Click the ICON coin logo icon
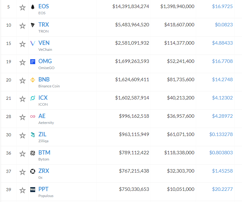Screen dimensions: 242x202 coord(33,98)
